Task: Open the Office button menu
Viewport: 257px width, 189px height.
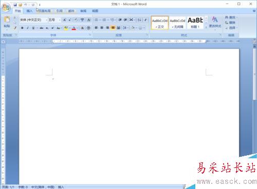Action: click(x=6, y=7)
